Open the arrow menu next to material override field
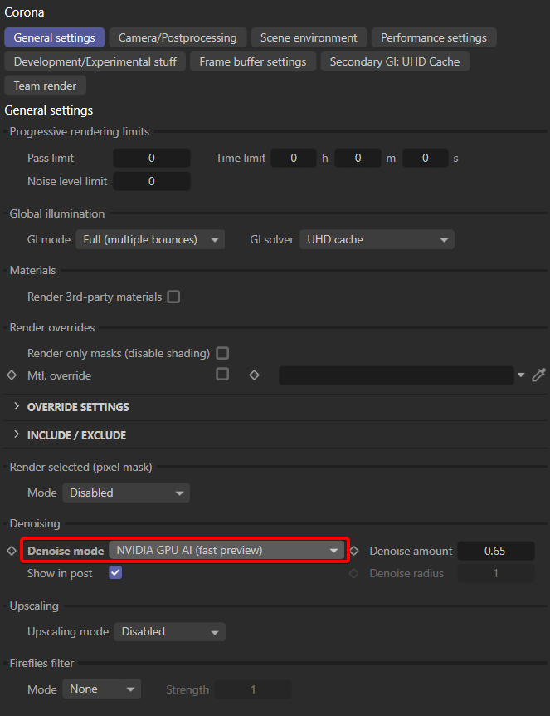This screenshot has height=716, width=550. click(521, 375)
